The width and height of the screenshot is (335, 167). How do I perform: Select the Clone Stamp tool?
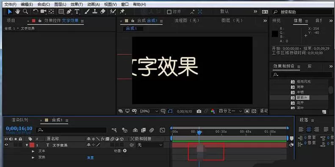pos(95,11)
